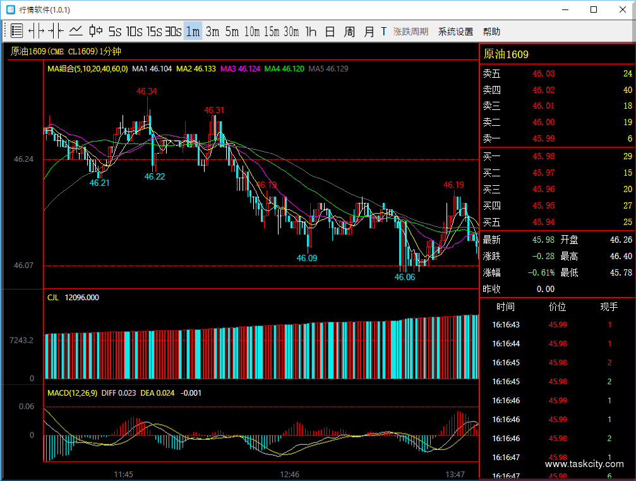Viewport: 636px width, 481px height.
Task: Switch to the 1h timeframe
Action: tap(310, 32)
